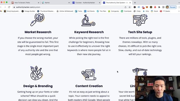Open the Freshdesk bookmark
Viewport: 180px width, 101px height.
coord(126,11)
